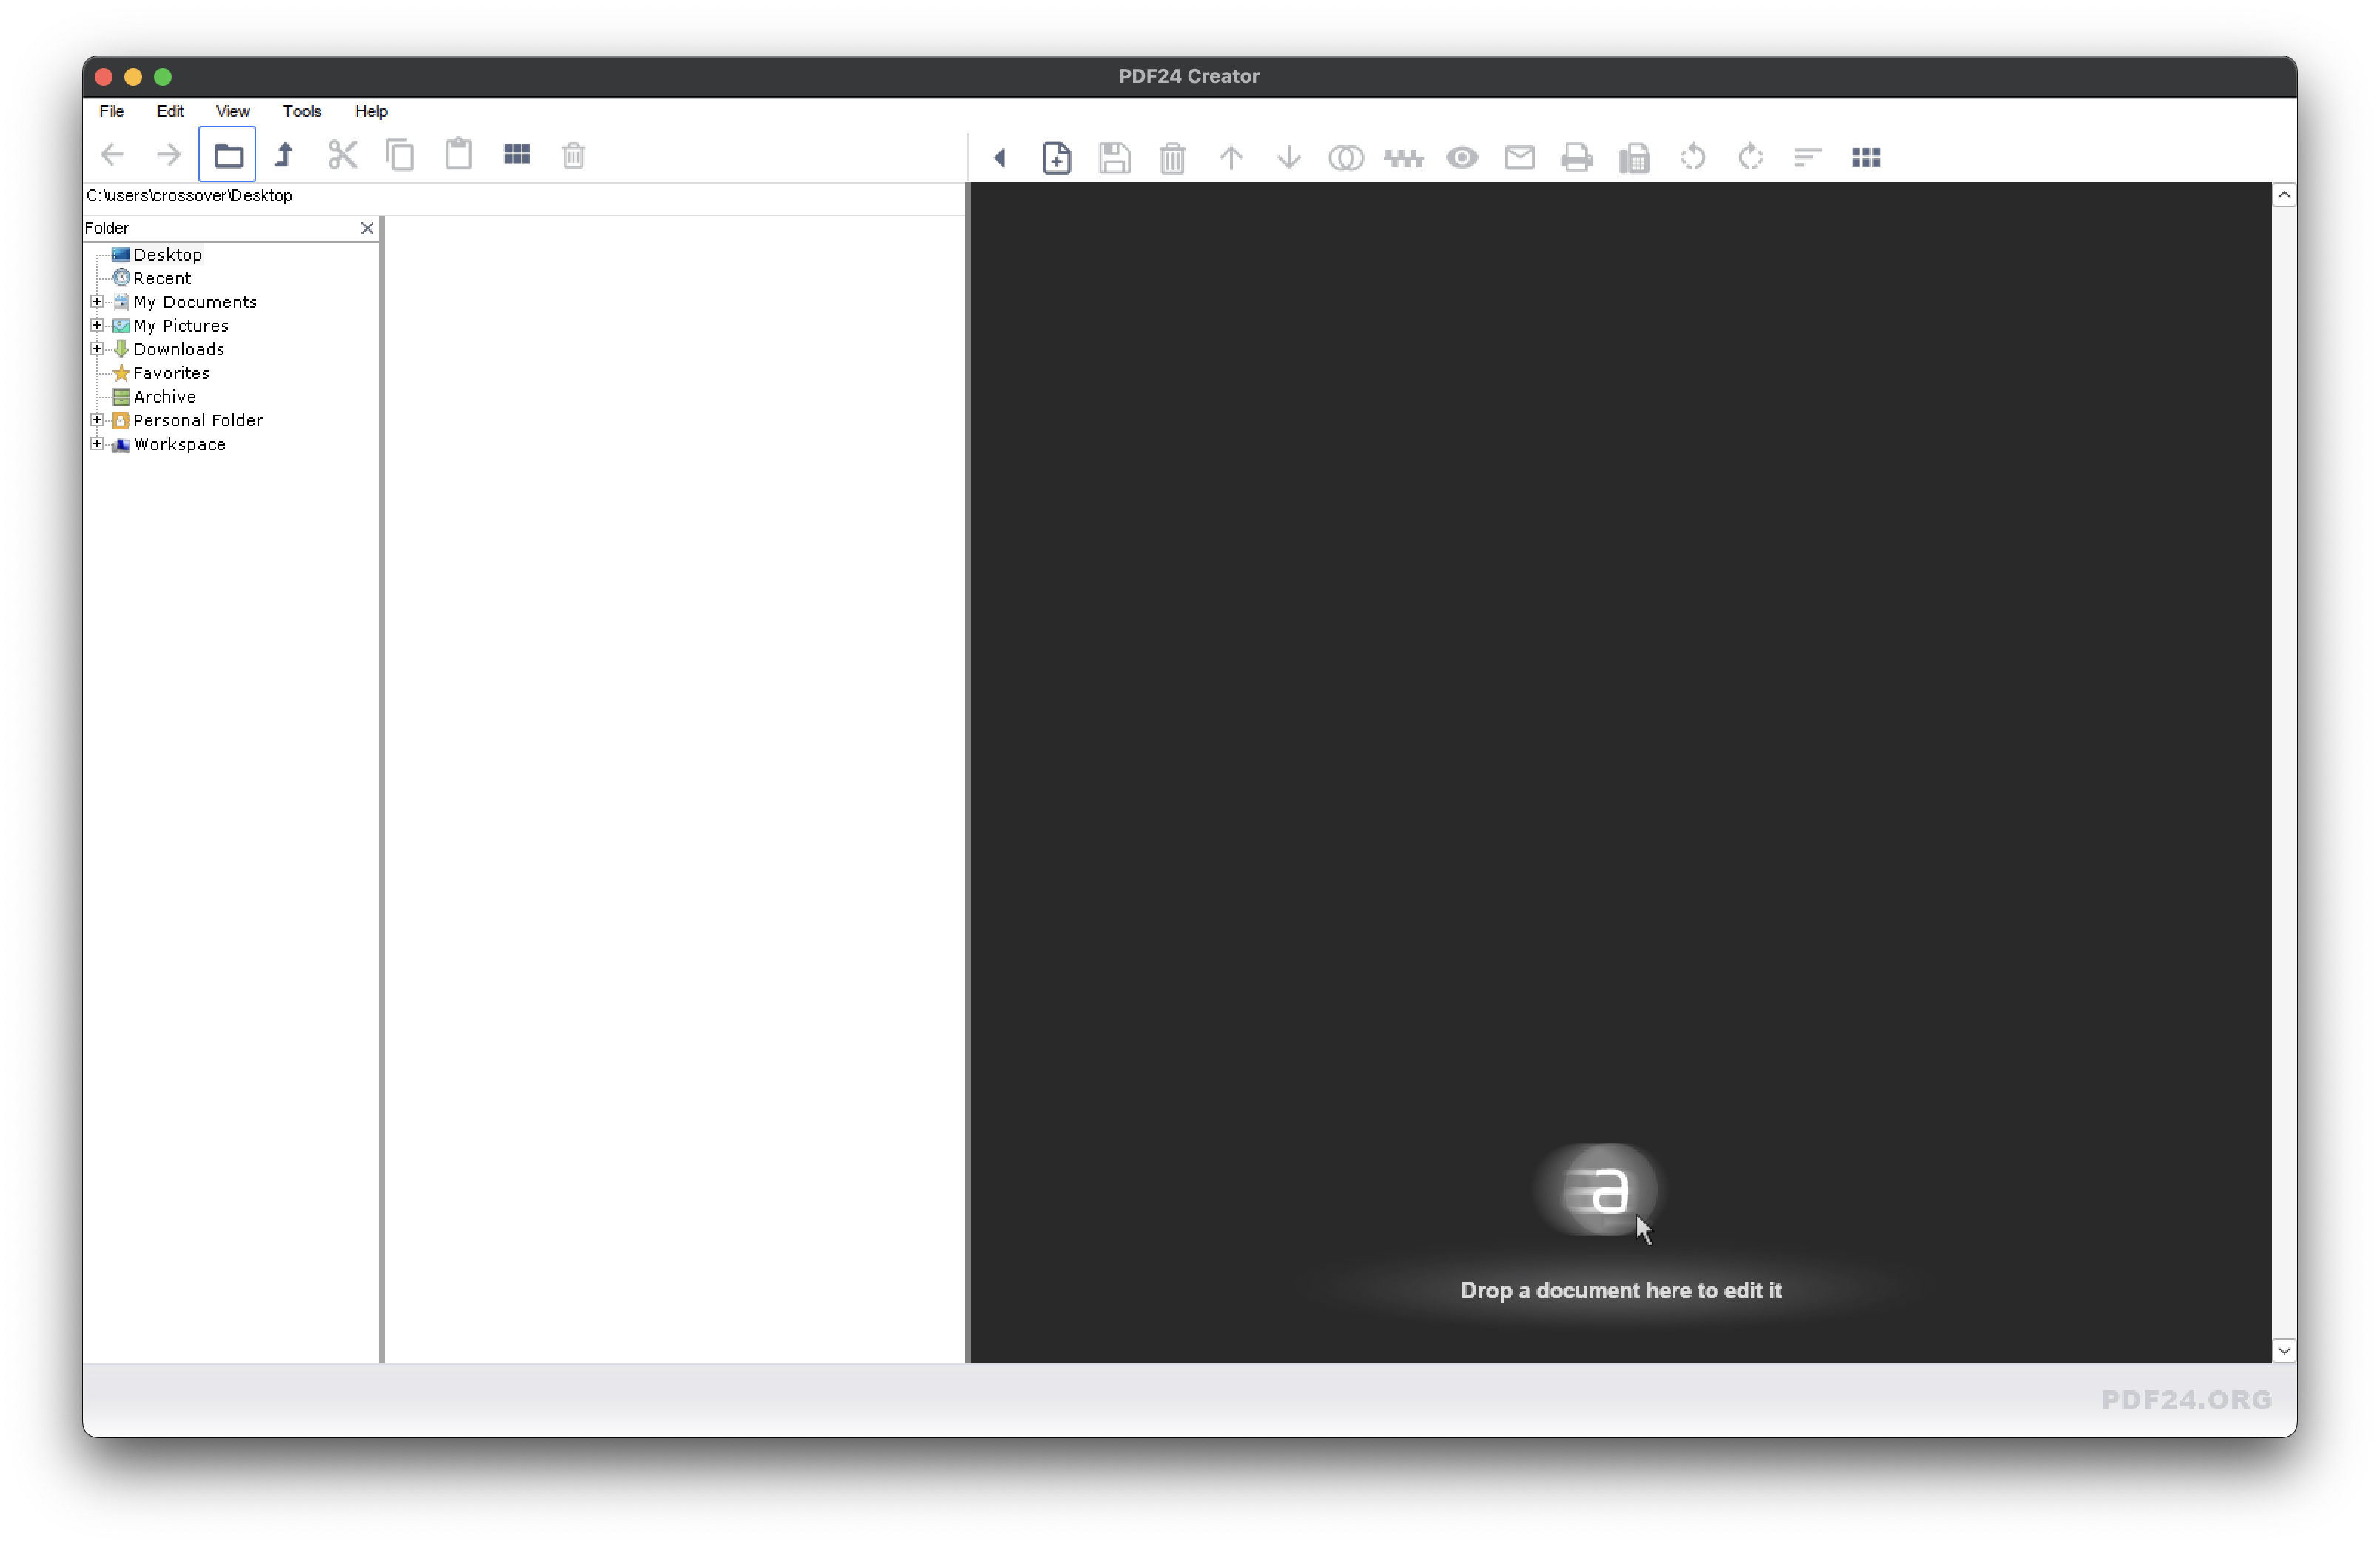Select the merge documents icon
The width and height of the screenshot is (2380, 1547).
click(x=1345, y=157)
